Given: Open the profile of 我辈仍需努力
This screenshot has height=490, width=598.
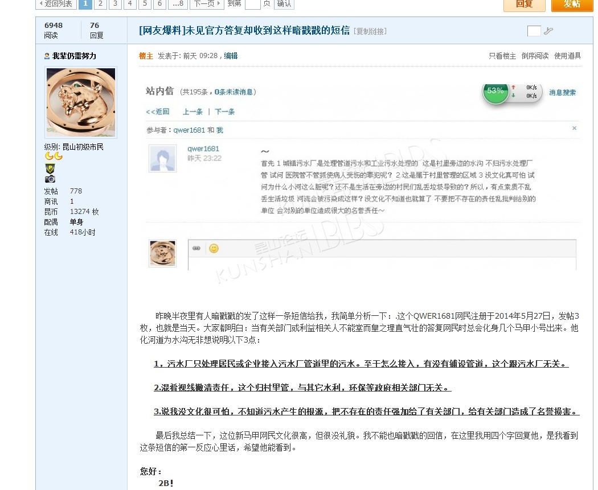Looking at the screenshot, I should (74, 56).
